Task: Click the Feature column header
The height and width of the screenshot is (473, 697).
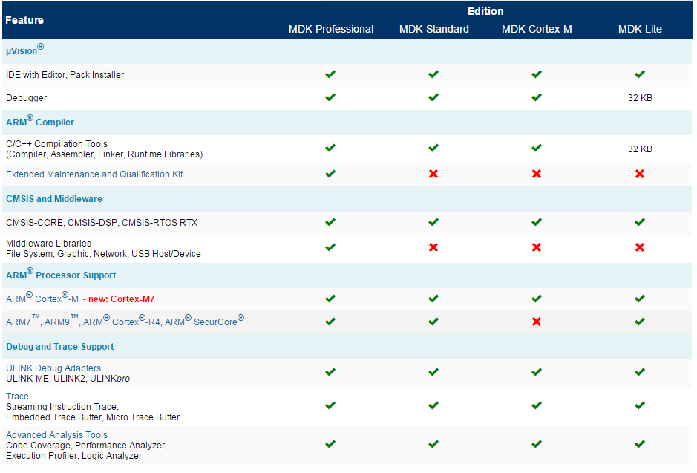Action: [24, 20]
